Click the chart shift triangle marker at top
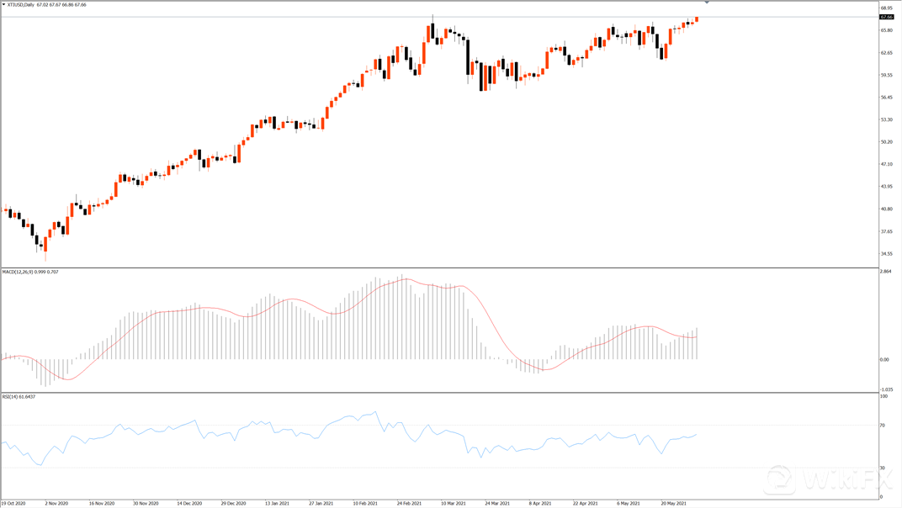Screen dimensions: 902x508 707,3
